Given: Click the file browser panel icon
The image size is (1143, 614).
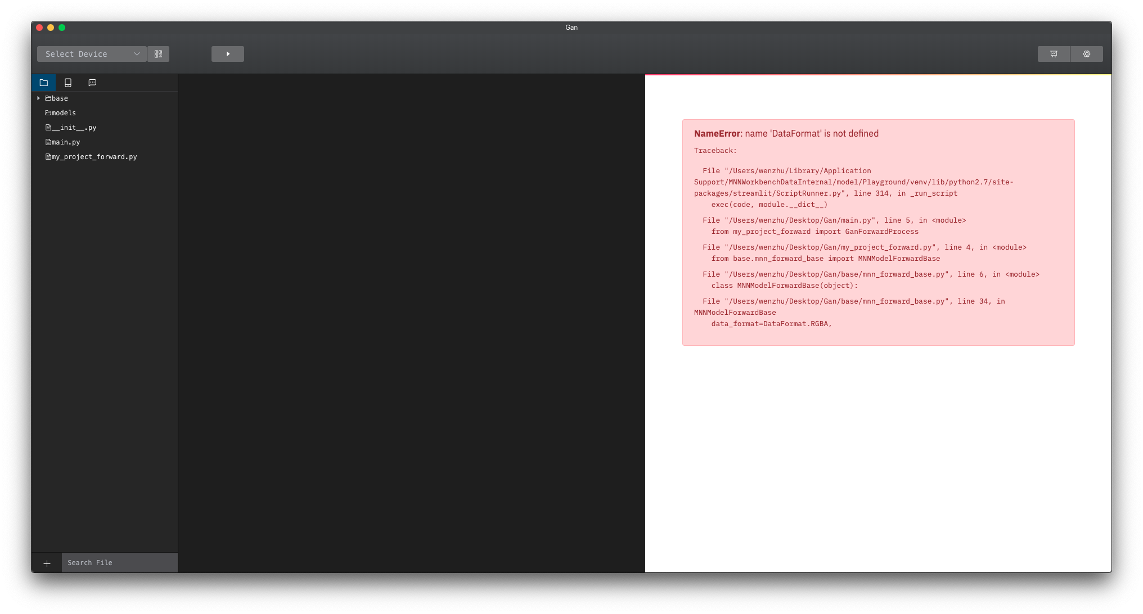Looking at the screenshot, I should coord(44,83).
